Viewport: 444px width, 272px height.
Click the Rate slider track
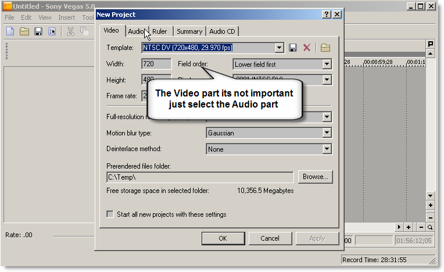click(74, 236)
